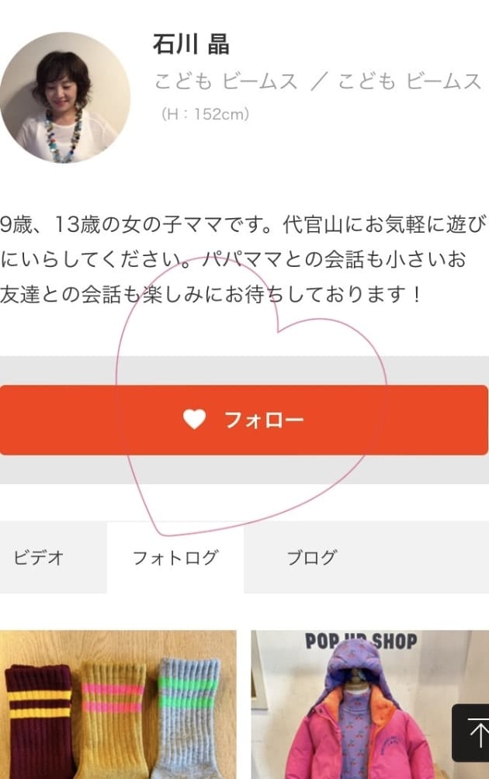Click the second こども ビームス shop label
Viewport: 489px width, 779px height.
click(410, 81)
